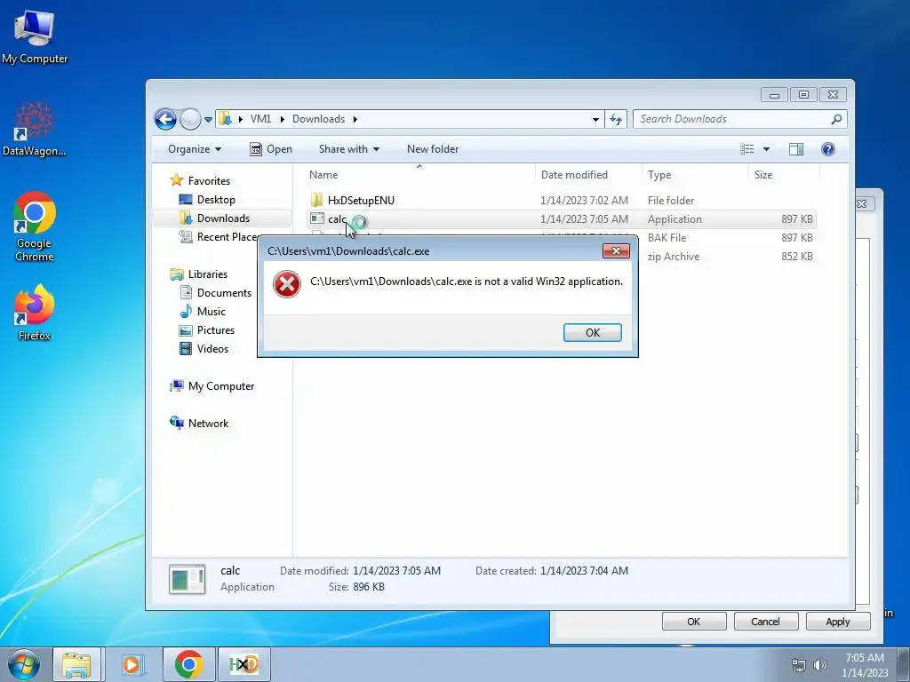
Task: Click the volume speaker tray icon
Action: pos(819,665)
